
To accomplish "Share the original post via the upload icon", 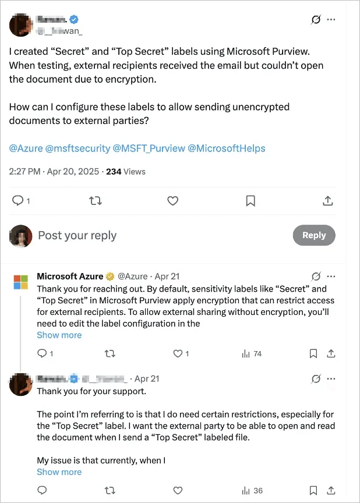I will [327, 200].
